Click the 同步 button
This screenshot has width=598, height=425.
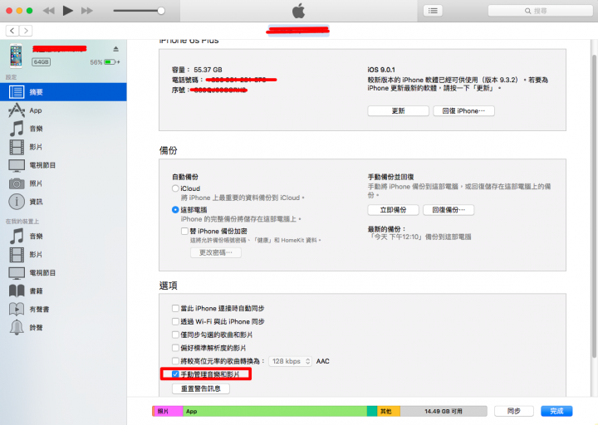coord(514,411)
